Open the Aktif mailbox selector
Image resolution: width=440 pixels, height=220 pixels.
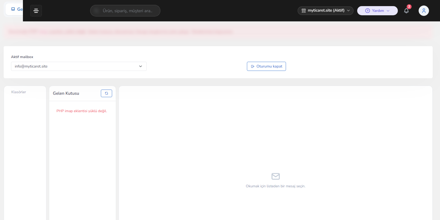click(x=79, y=66)
